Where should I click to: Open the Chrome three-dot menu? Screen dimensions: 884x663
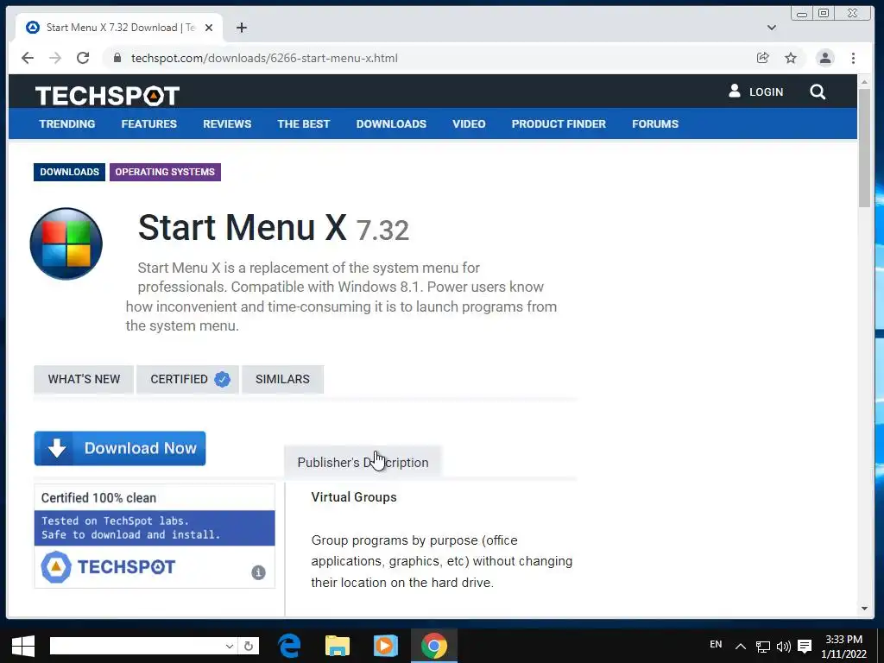click(853, 58)
